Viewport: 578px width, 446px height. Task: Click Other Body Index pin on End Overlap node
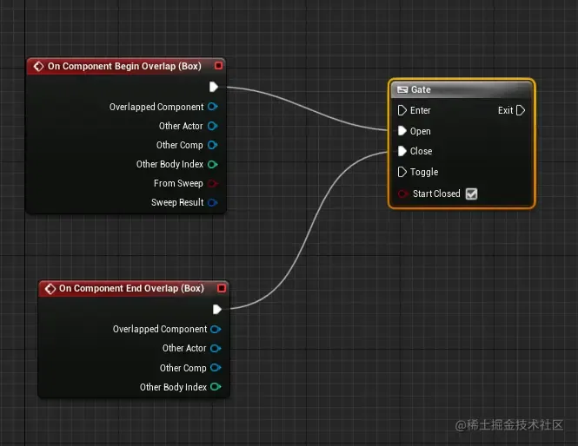point(216,387)
